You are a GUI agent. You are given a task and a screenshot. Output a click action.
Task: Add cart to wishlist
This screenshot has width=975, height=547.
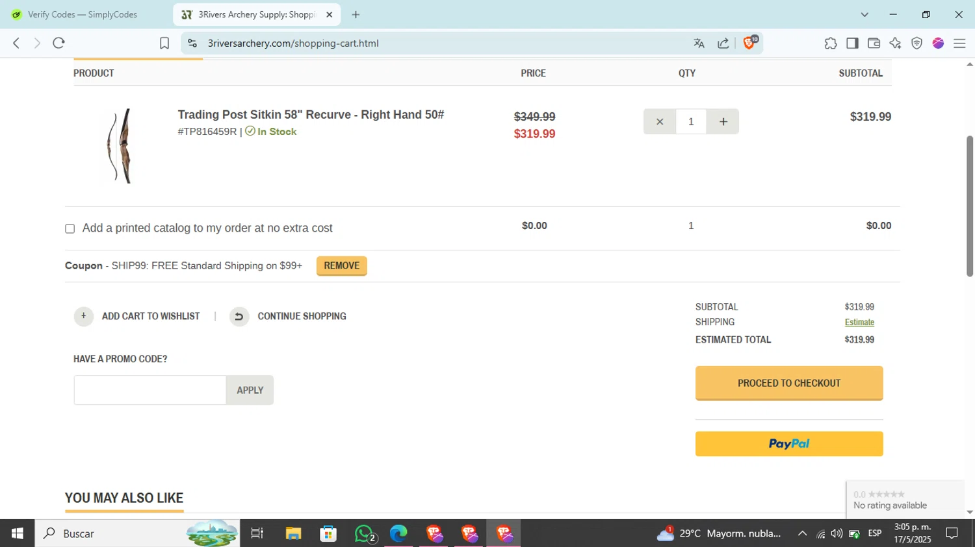[x=151, y=316]
